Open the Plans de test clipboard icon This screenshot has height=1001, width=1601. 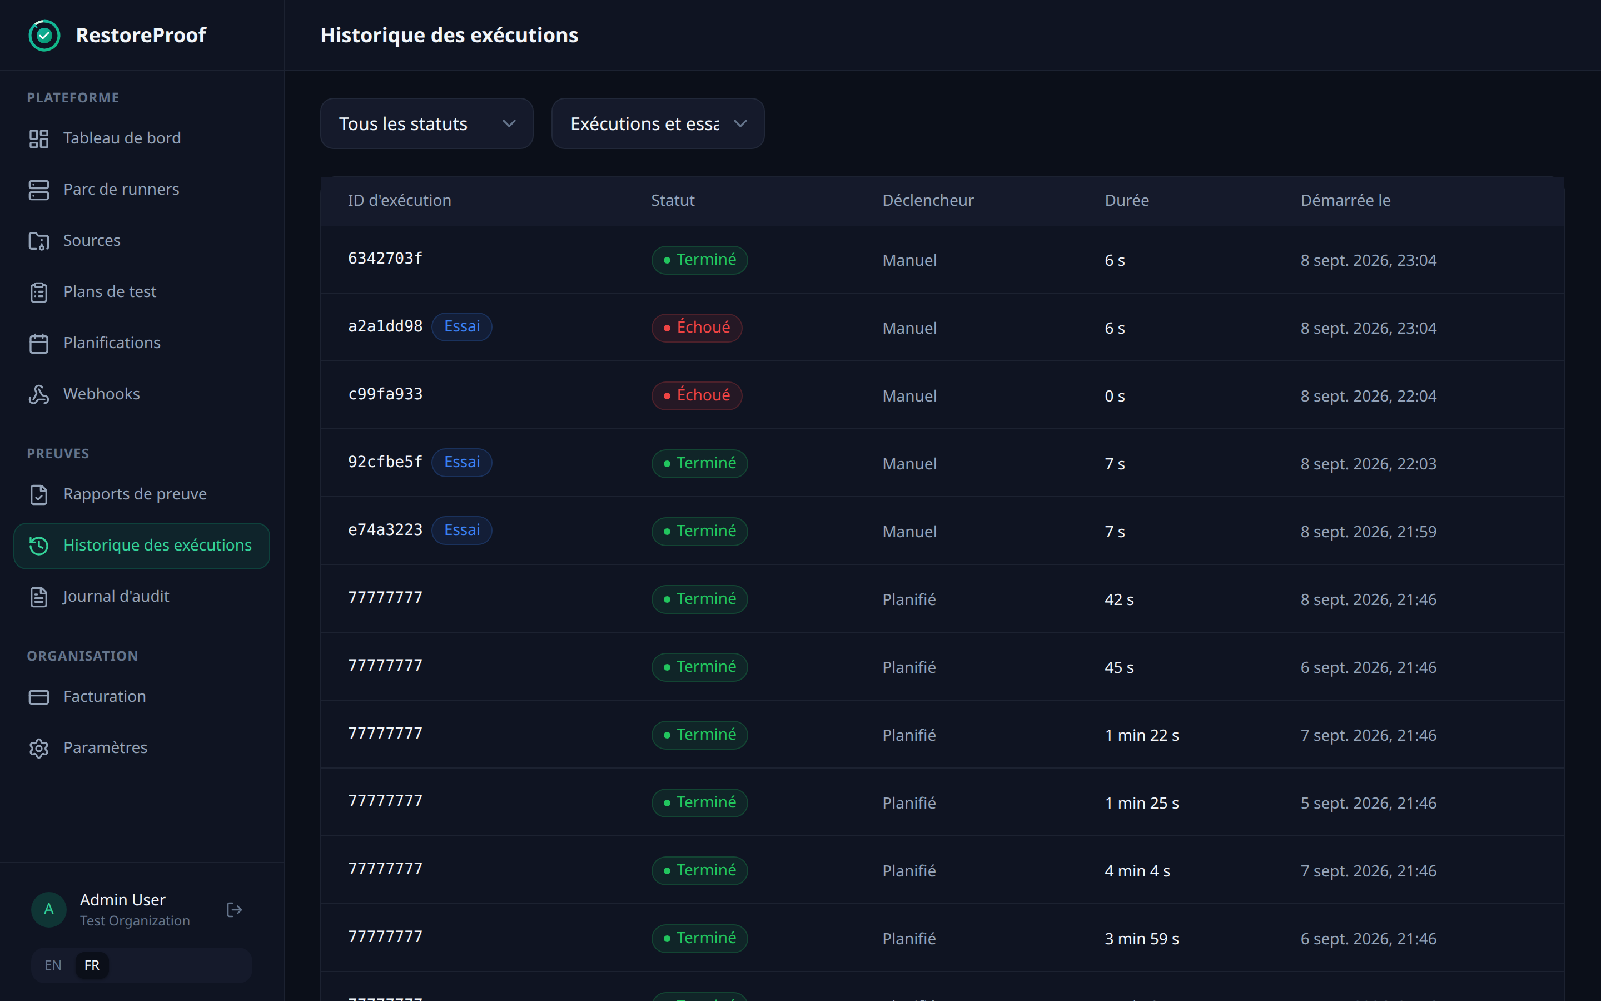click(x=39, y=292)
